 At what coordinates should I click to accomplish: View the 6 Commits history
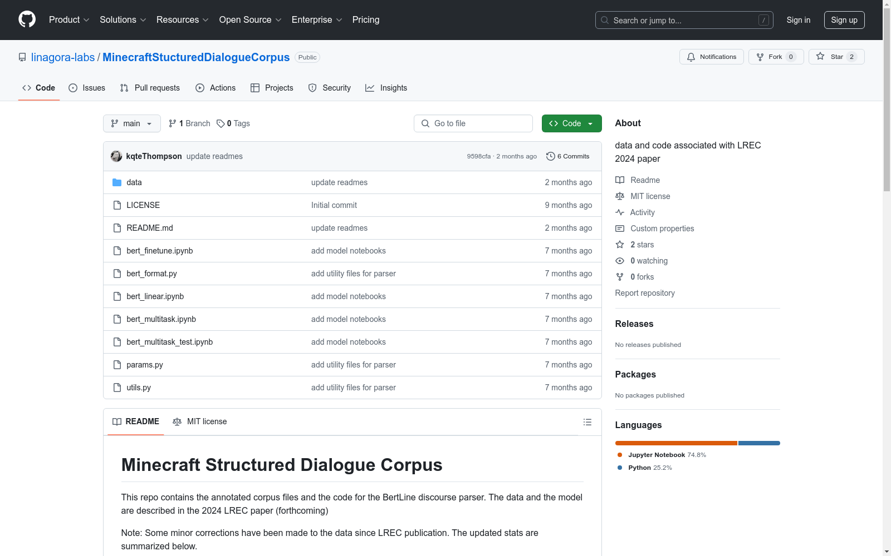568,156
